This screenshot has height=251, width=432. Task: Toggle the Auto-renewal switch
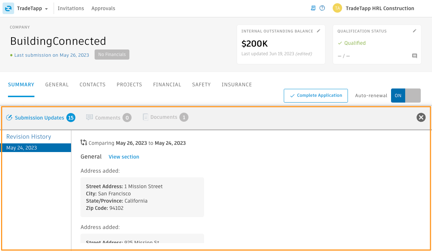(x=406, y=96)
